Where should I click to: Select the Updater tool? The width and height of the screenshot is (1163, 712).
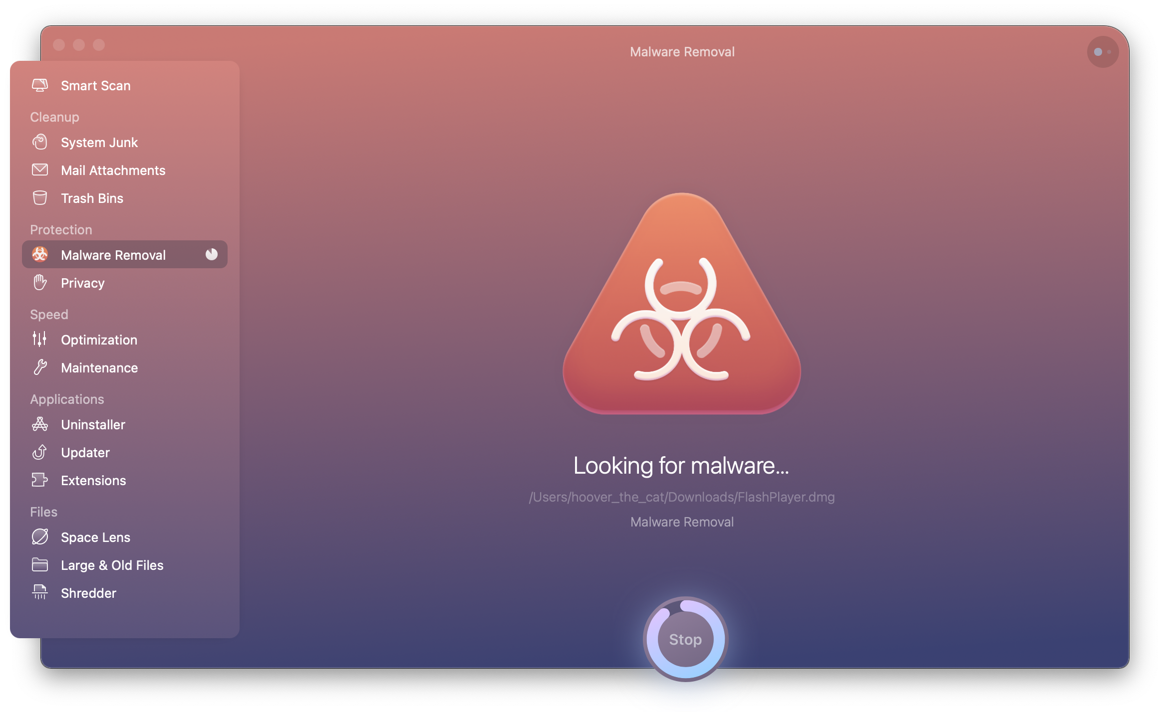click(x=83, y=452)
